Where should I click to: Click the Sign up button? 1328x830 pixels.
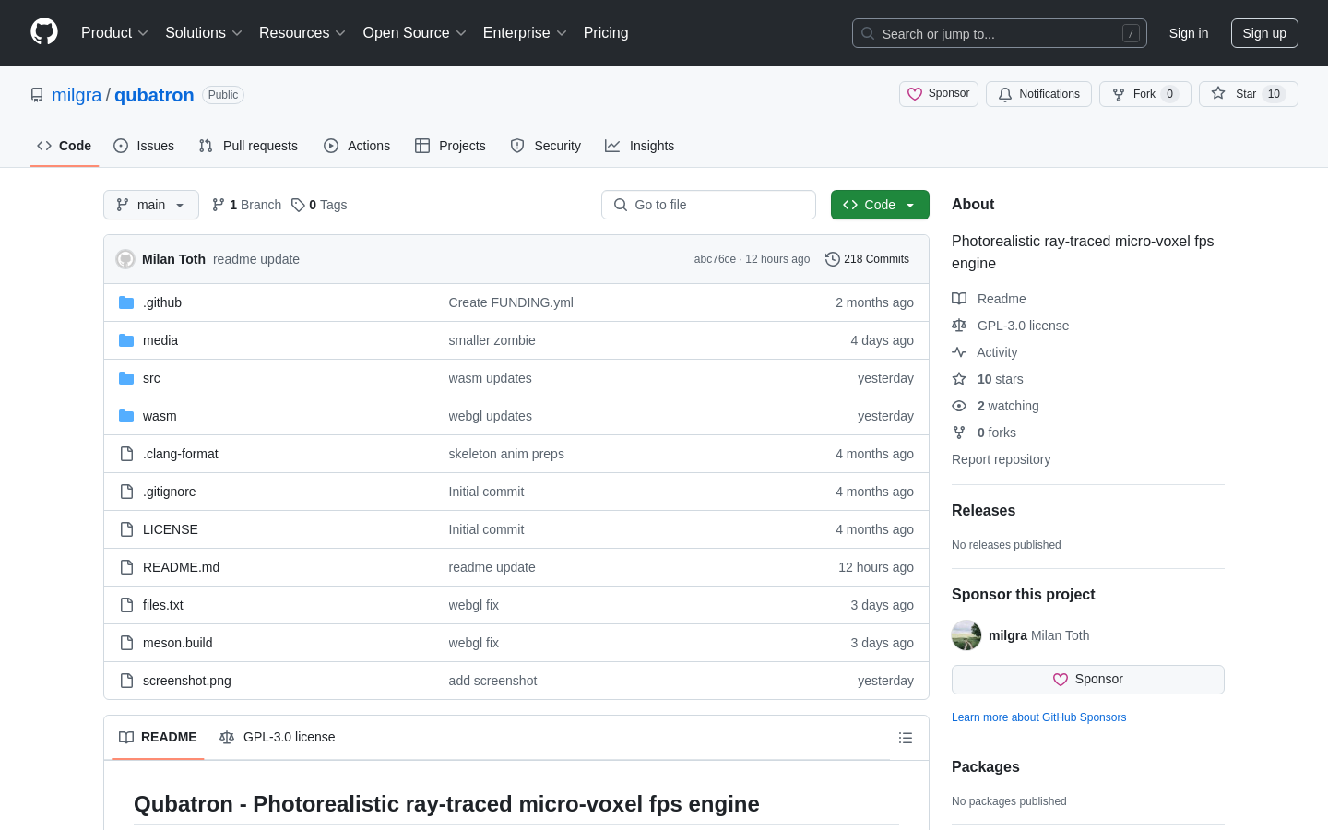click(1264, 33)
